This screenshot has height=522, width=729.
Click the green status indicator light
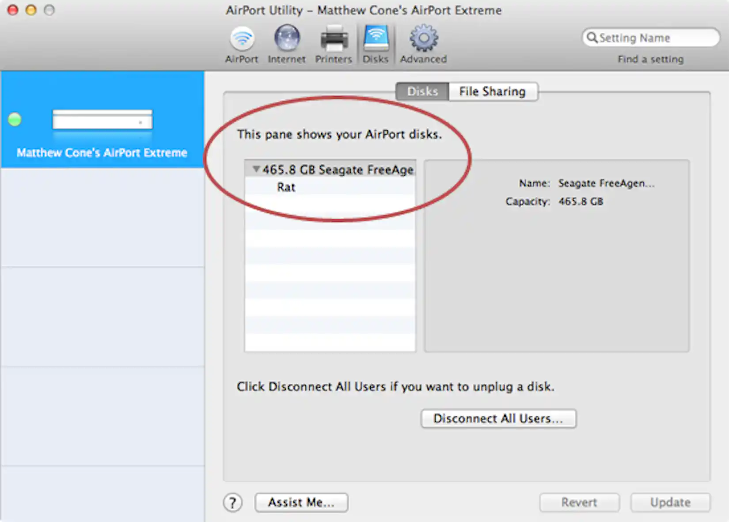coord(15,119)
